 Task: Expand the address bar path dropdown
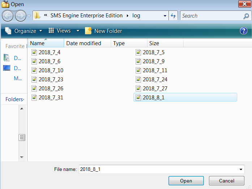coord(165,16)
